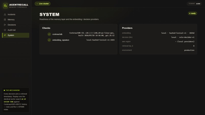
Task: Click the environment label
Action: 127,50
